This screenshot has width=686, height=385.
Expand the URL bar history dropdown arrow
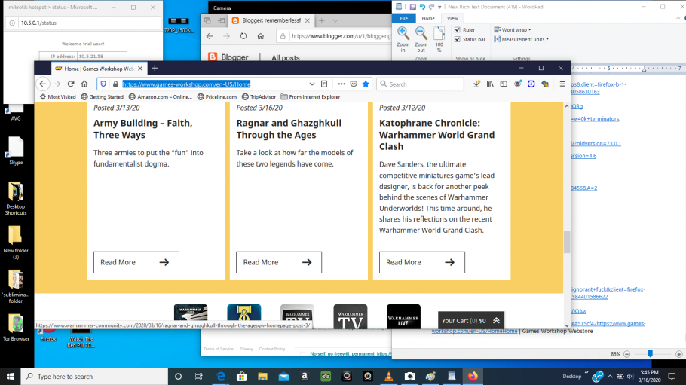pyautogui.click(x=312, y=84)
